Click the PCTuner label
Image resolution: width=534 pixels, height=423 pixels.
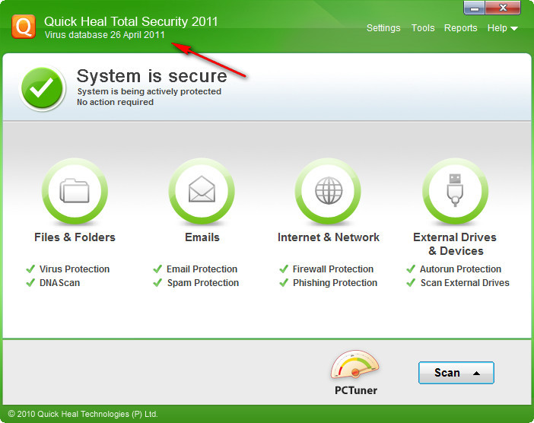tap(356, 390)
